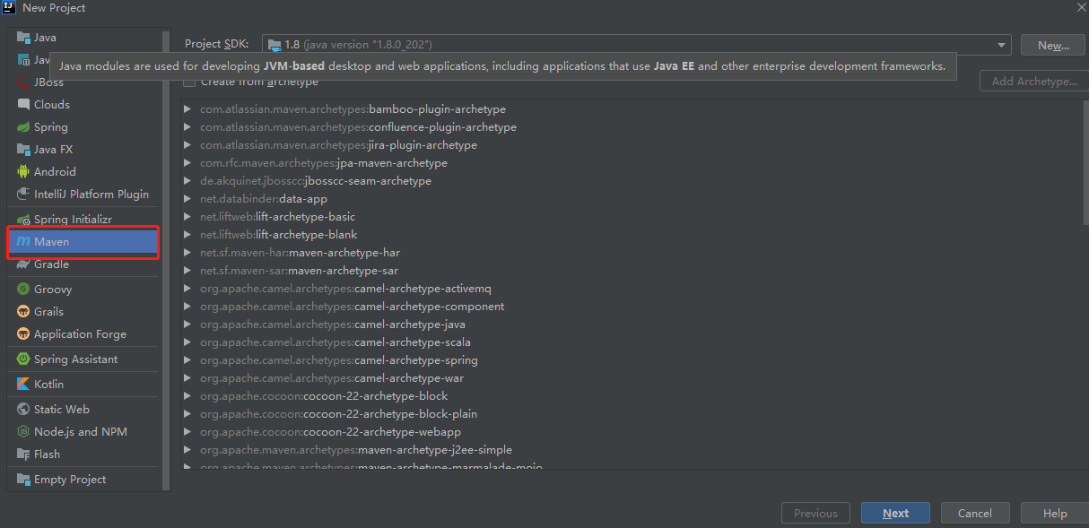Expand the maven-archetype-j2ee-simple node
The width and height of the screenshot is (1089, 528).
tap(187, 450)
